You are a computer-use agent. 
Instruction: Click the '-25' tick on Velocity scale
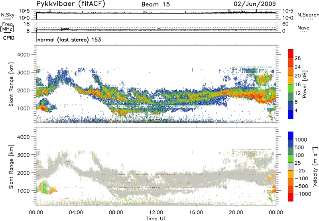click(300, 170)
